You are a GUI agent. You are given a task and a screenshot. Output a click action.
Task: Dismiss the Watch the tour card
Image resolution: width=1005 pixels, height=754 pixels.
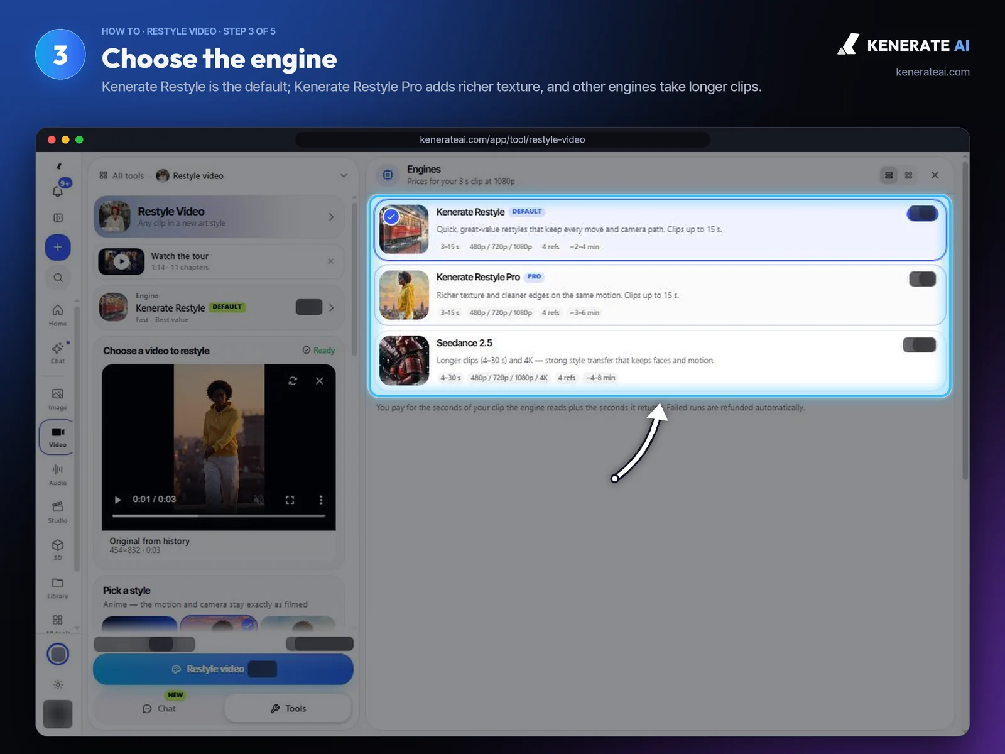(x=331, y=261)
